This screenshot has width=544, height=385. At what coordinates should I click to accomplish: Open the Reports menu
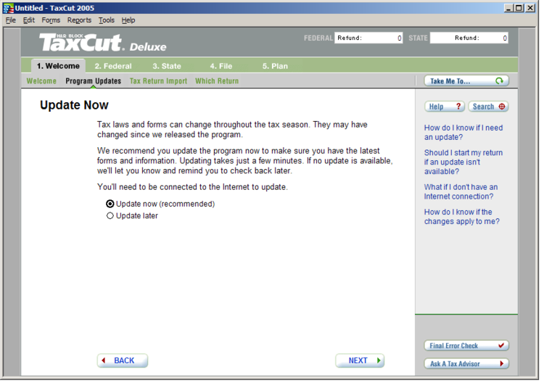pyautogui.click(x=80, y=20)
